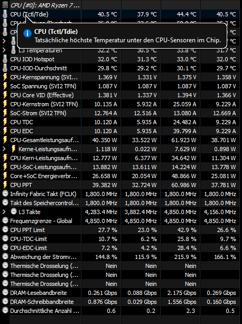Select the CPU TDC label
The width and height of the screenshot is (242, 324).
(22, 122)
